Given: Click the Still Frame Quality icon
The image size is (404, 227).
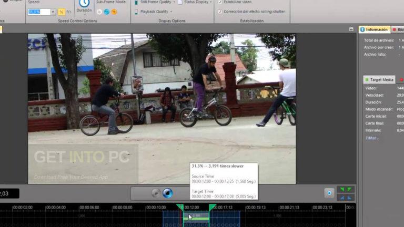Looking at the screenshot, I should pyautogui.click(x=136, y=2).
